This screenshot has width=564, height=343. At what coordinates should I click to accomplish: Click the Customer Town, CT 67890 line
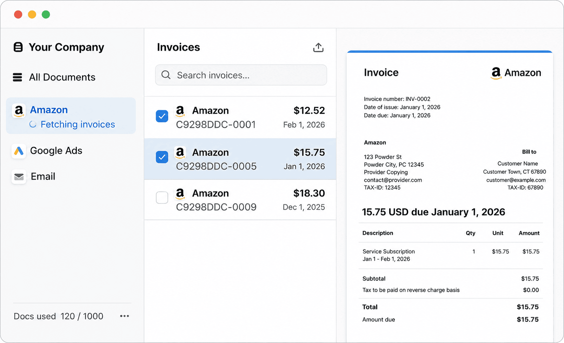point(515,172)
